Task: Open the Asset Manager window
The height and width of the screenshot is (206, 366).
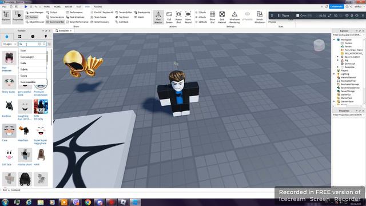Action: coord(34,12)
